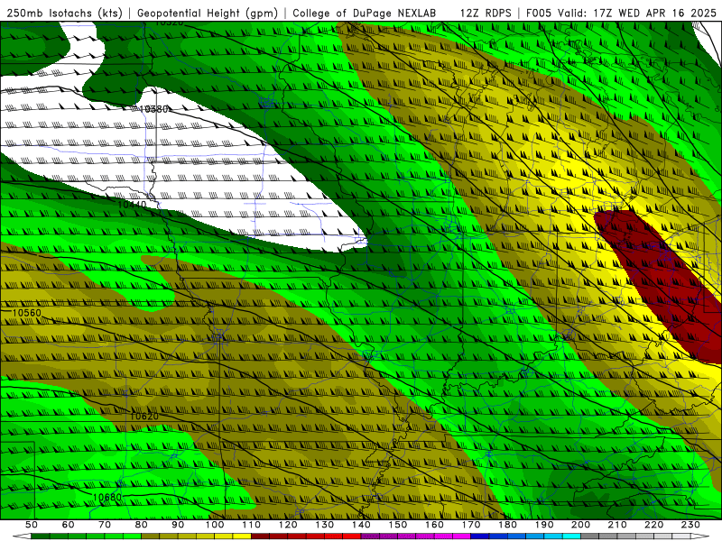The width and height of the screenshot is (722, 541).
Task: Click the 60 value on the color scale
Action: tap(68, 525)
